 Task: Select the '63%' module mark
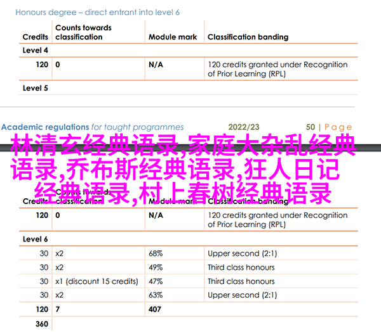tap(156, 295)
